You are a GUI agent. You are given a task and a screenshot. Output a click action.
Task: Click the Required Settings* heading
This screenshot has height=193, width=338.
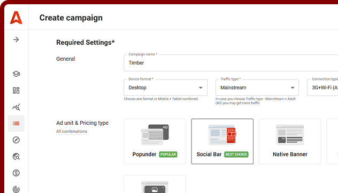coord(86,43)
